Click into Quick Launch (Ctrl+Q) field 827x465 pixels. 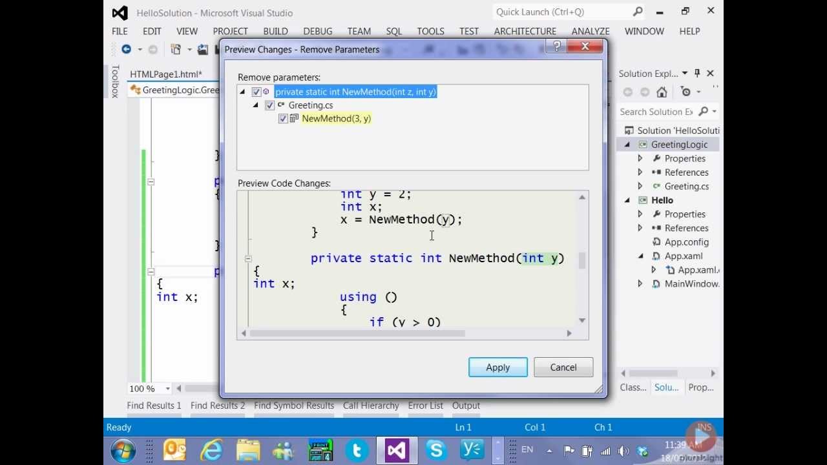click(x=562, y=12)
